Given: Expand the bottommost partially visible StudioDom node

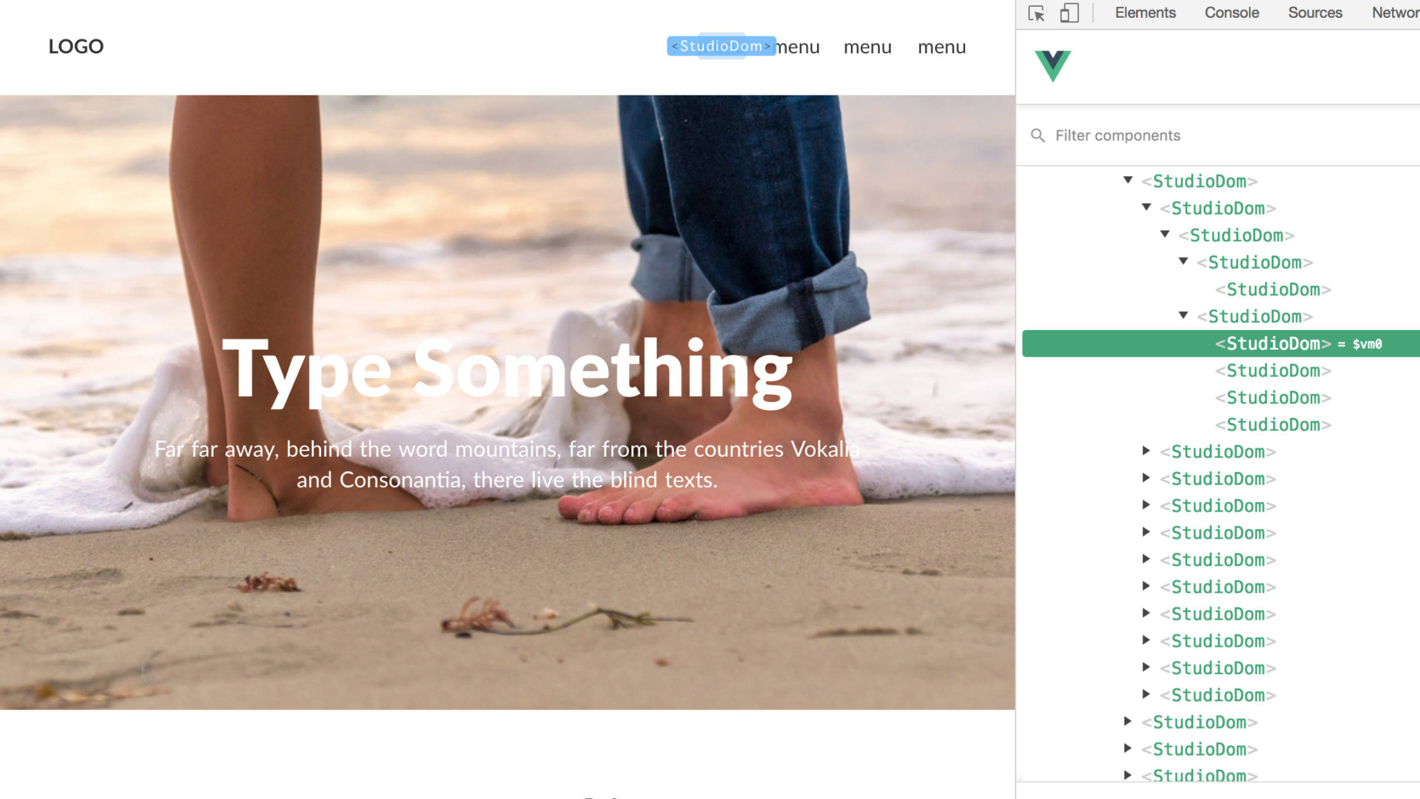Looking at the screenshot, I should 1128,775.
